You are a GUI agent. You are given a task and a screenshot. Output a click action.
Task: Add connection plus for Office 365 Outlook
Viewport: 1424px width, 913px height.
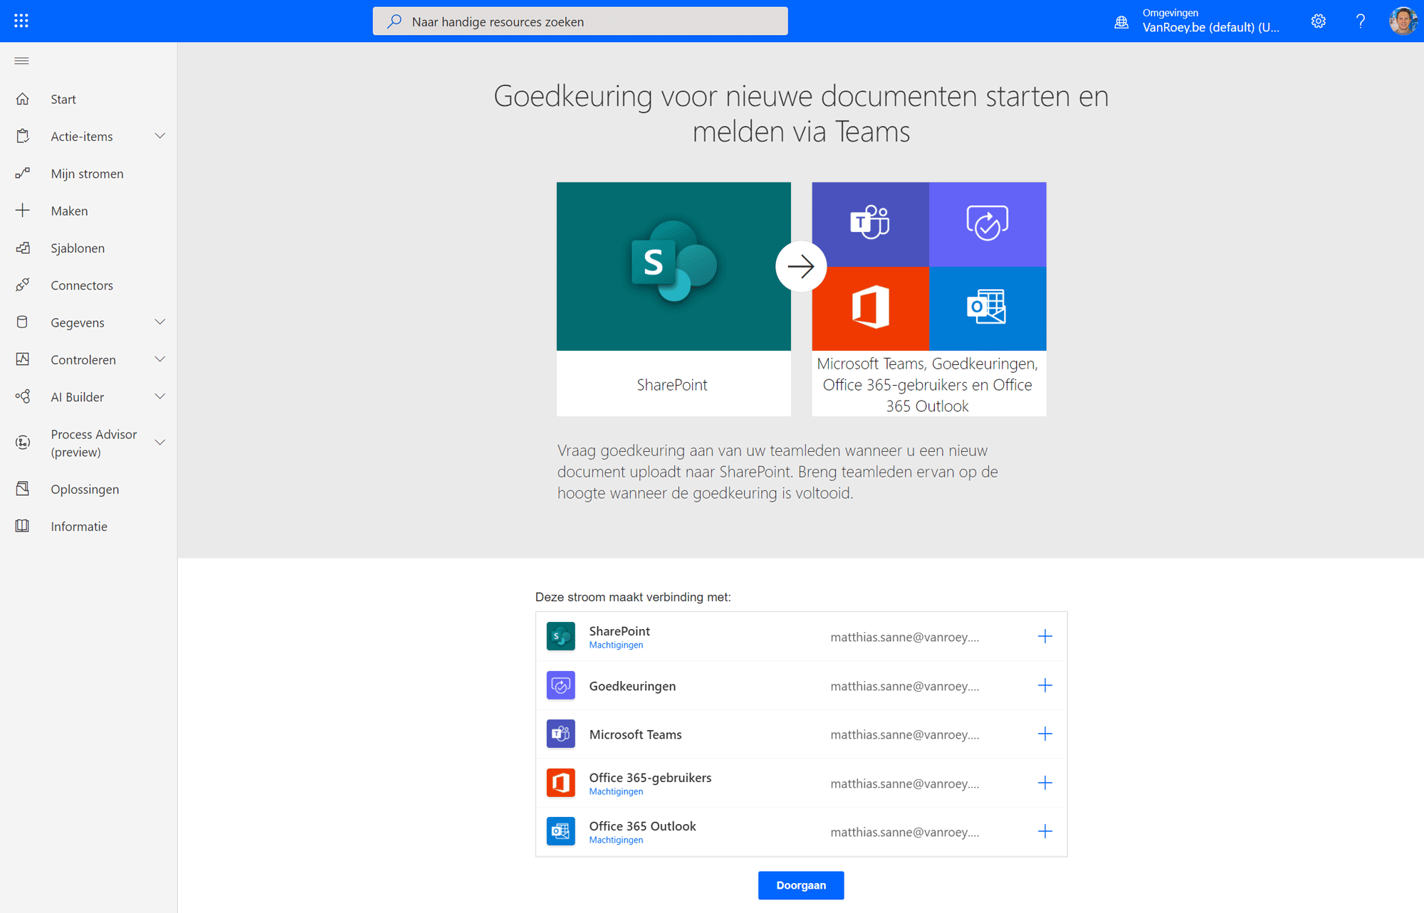[x=1045, y=831]
